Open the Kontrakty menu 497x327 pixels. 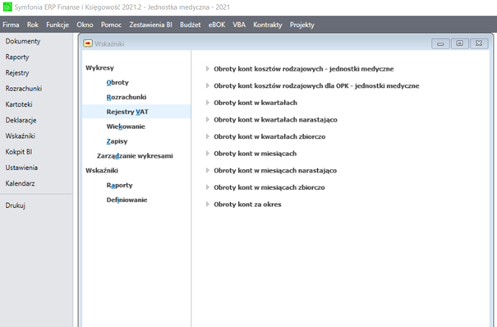pos(268,25)
